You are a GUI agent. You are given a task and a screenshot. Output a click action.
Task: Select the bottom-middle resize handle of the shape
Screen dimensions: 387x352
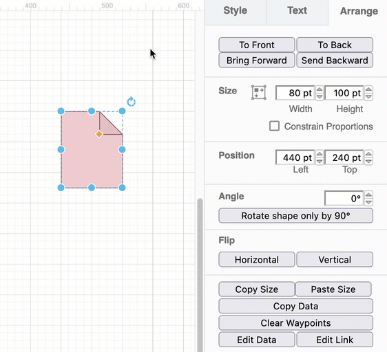(92, 188)
